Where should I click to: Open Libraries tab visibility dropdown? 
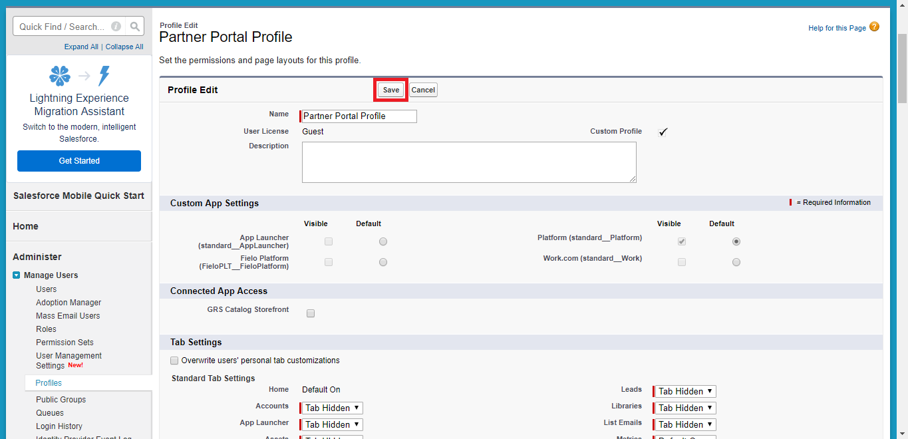point(686,408)
